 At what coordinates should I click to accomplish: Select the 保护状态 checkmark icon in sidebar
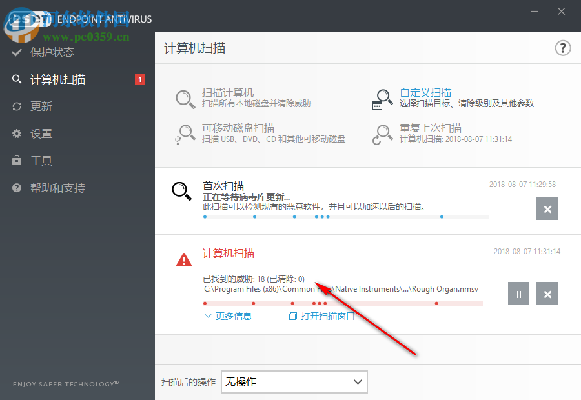[x=16, y=52]
